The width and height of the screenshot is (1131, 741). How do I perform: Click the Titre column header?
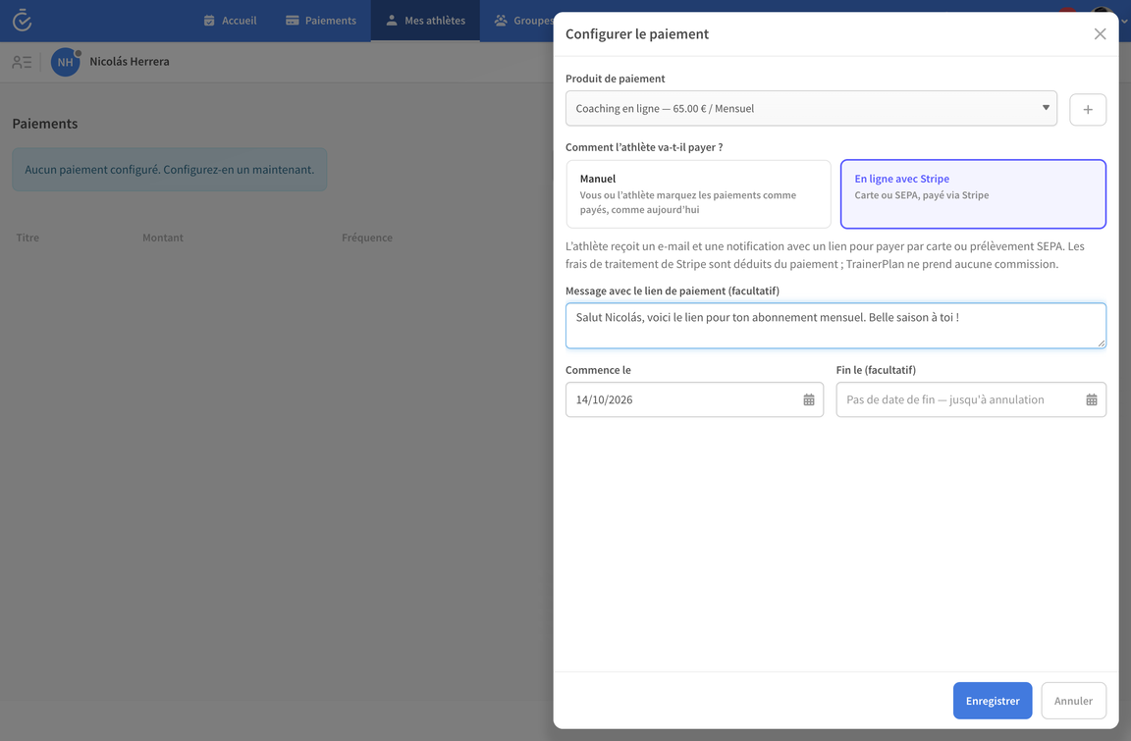click(x=27, y=238)
